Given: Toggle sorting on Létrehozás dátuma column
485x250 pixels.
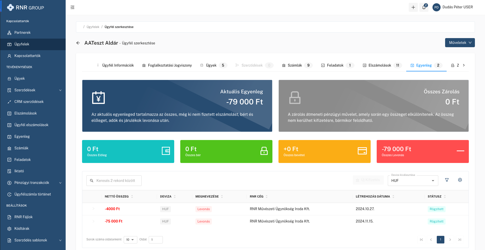Looking at the screenshot, I should tap(393, 197).
